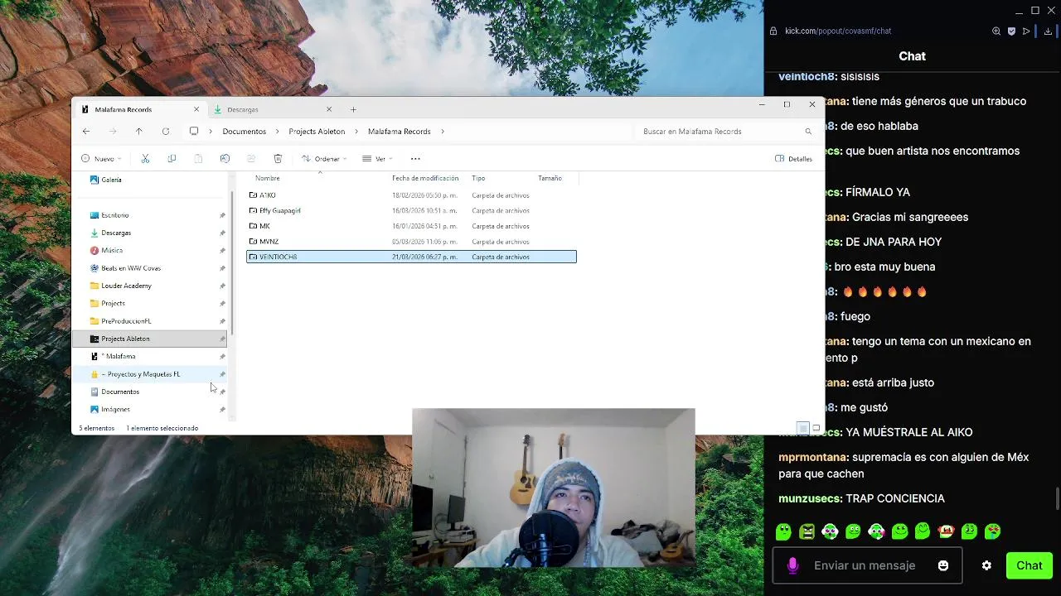Image resolution: width=1061 pixels, height=596 pixels.
Task: Click the computer icon in address bar
Action: point(194,132)
